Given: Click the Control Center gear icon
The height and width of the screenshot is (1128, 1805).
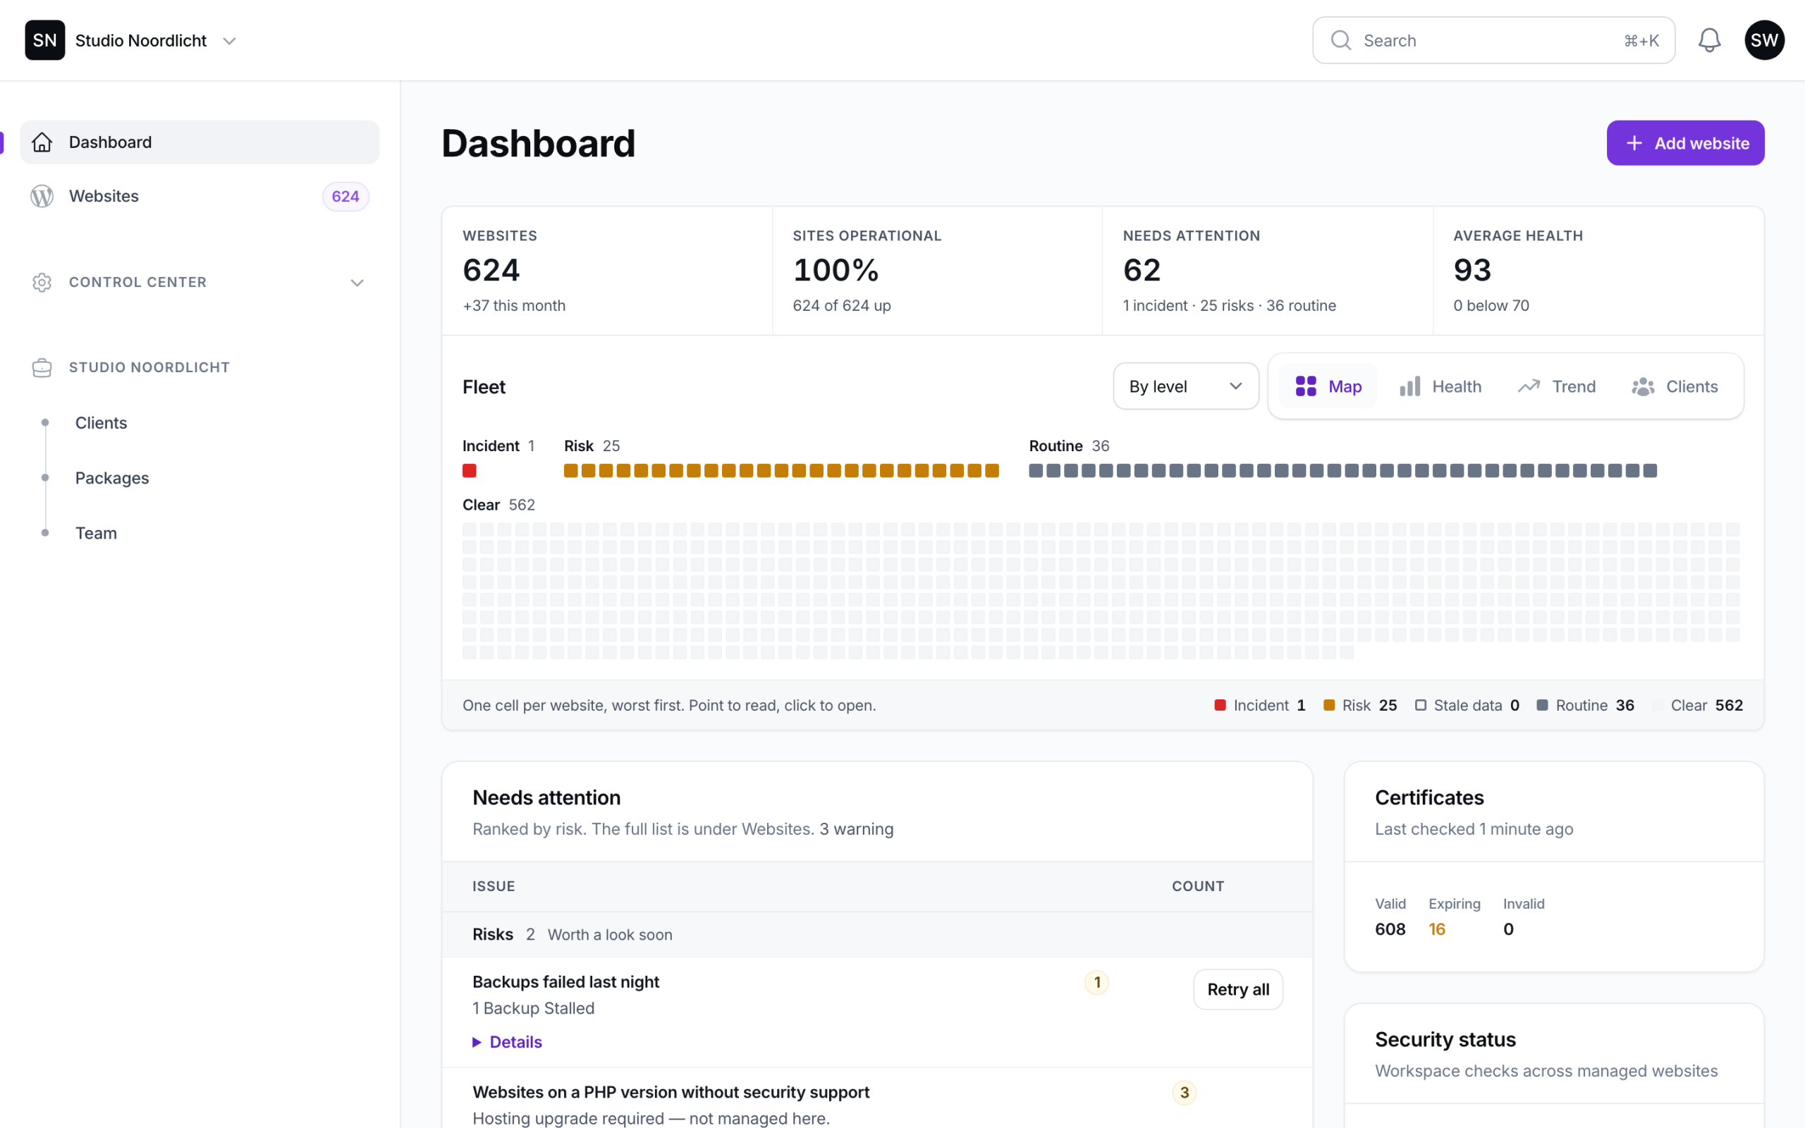Looking at the screenshot, I should tap(42, 283).
